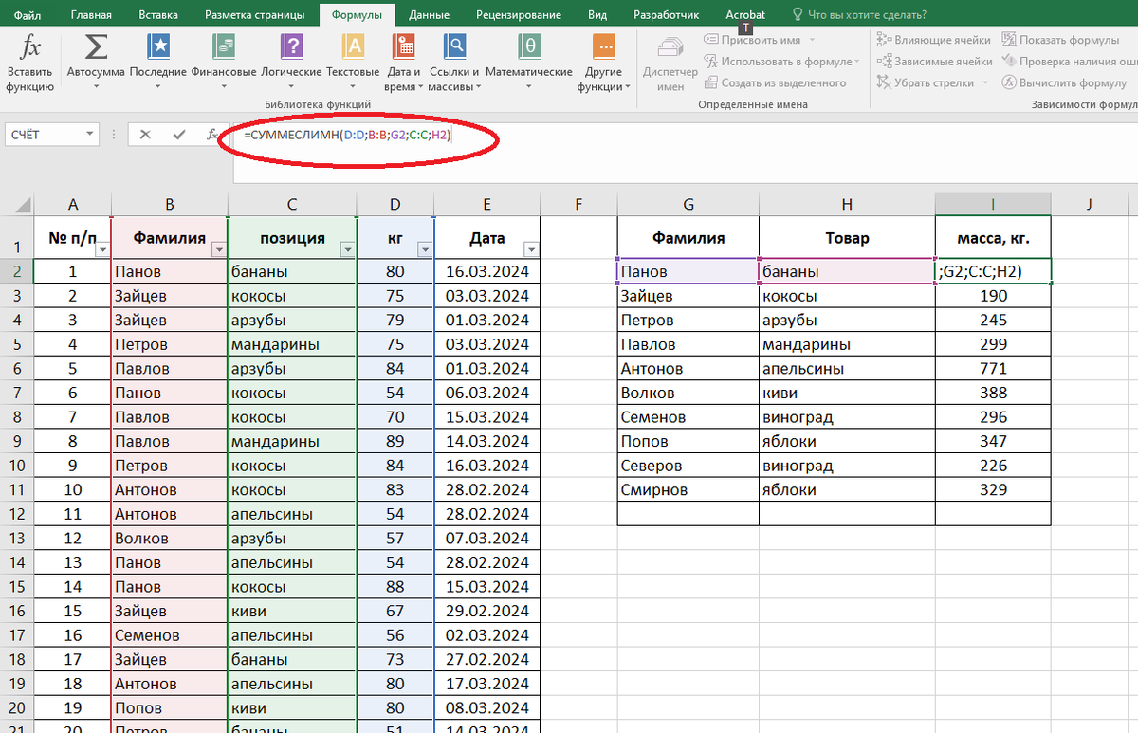Open the Автосумма sigma icon
Viewport: 1138px width, 733px height.
pos(96,46)
